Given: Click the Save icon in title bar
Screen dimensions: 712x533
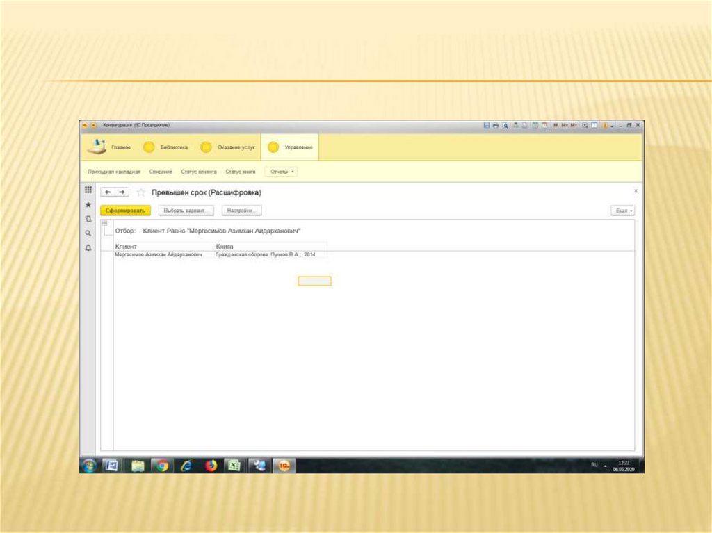Looking at the screenshot, I should pyautogui.click(x=487, y=125).
